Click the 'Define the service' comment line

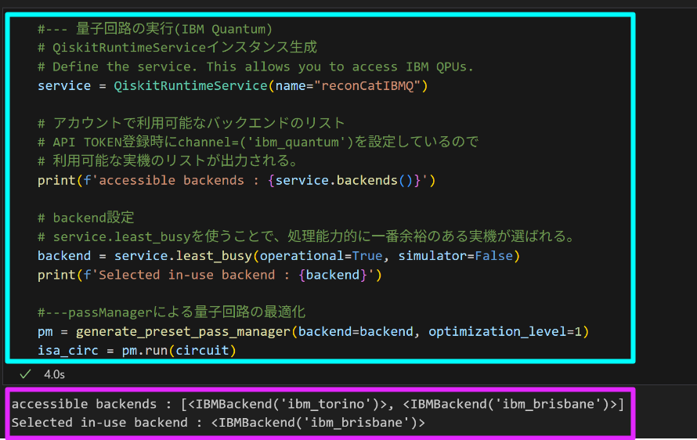[x=255, y=67]
